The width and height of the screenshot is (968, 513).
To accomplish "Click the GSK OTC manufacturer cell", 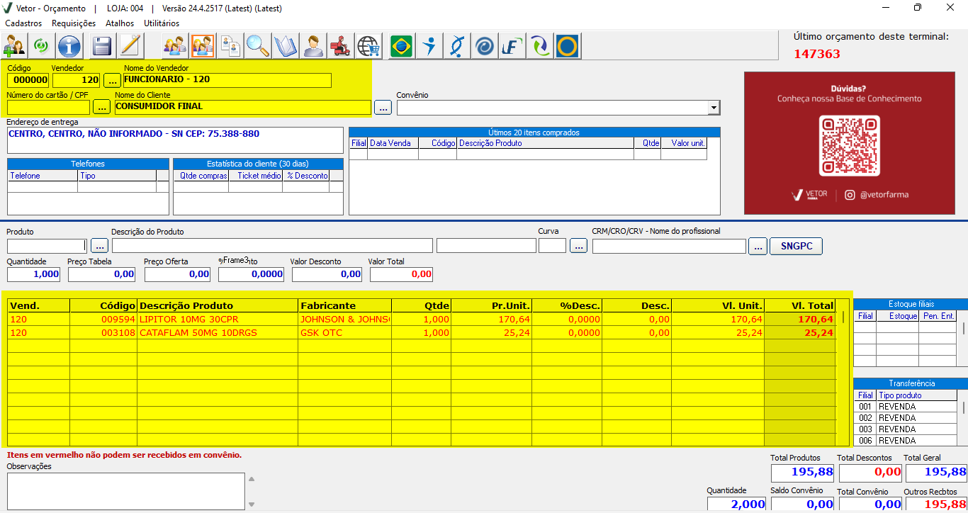I will pos(344,333).
